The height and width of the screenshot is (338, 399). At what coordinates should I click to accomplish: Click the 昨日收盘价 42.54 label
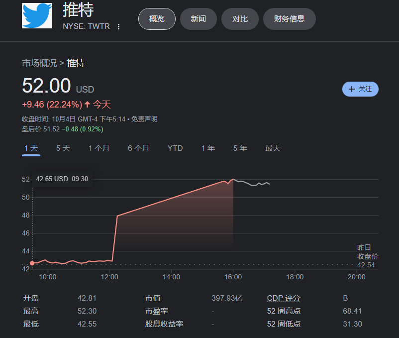(x=368, y=256)
